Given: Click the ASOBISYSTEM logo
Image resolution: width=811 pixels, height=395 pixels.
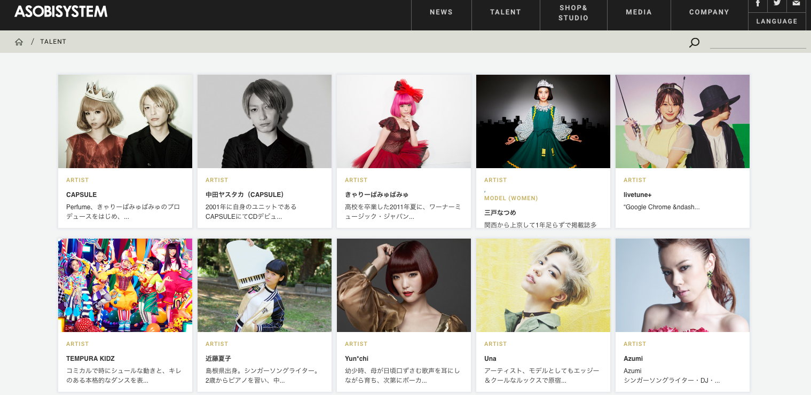Looking at the screenshot, I should pos(61,12).
